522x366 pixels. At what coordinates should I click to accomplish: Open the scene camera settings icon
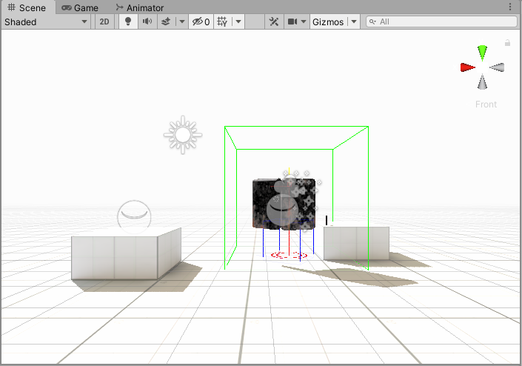292,21
